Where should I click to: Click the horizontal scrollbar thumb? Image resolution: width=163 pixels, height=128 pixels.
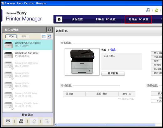coord(106,125)
